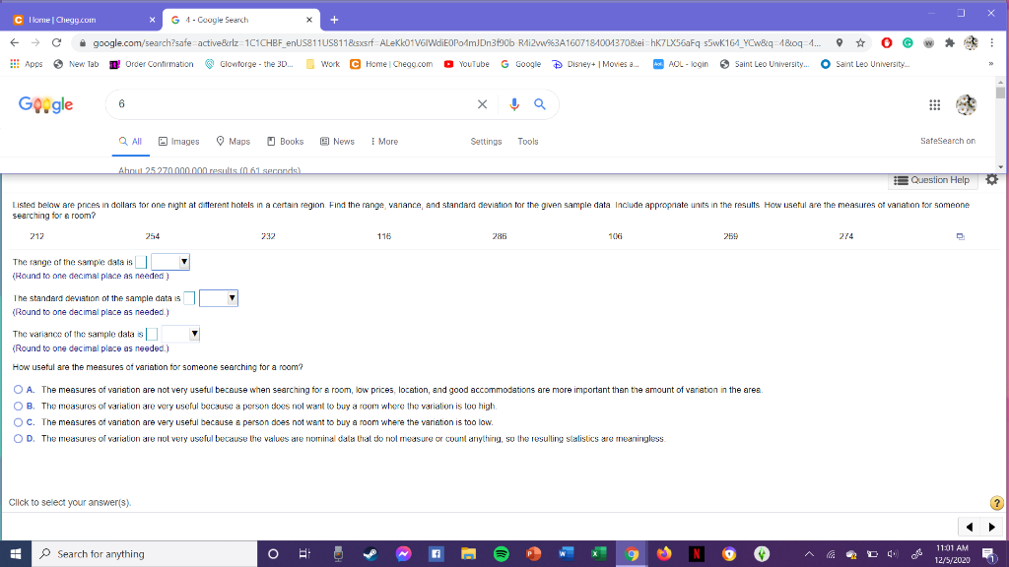The width and height of the screenshot is (1009, 567).
Task: Open a new browser tab
Action: tap(334, 20)
